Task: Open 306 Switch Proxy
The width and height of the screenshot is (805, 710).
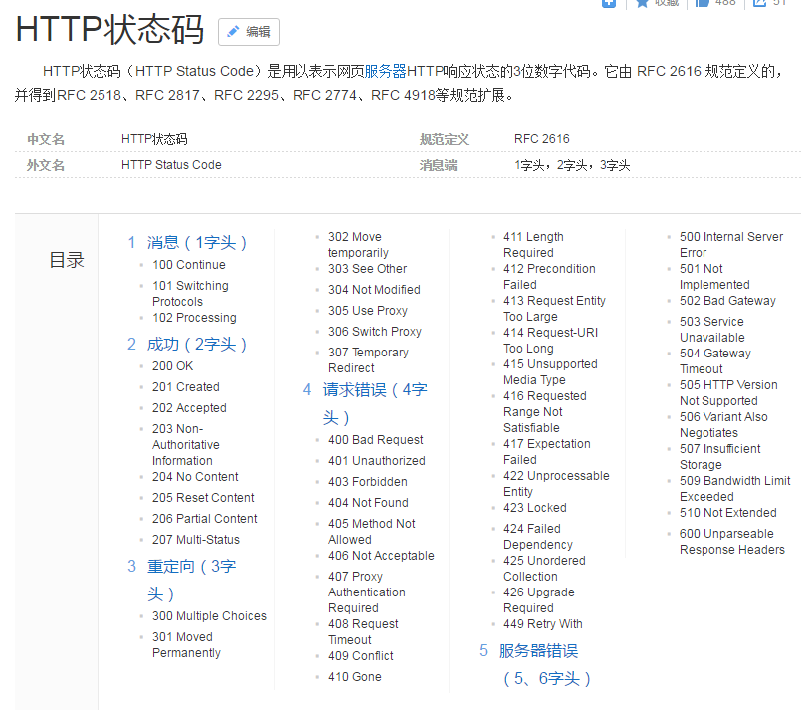Action: point(375,332)
